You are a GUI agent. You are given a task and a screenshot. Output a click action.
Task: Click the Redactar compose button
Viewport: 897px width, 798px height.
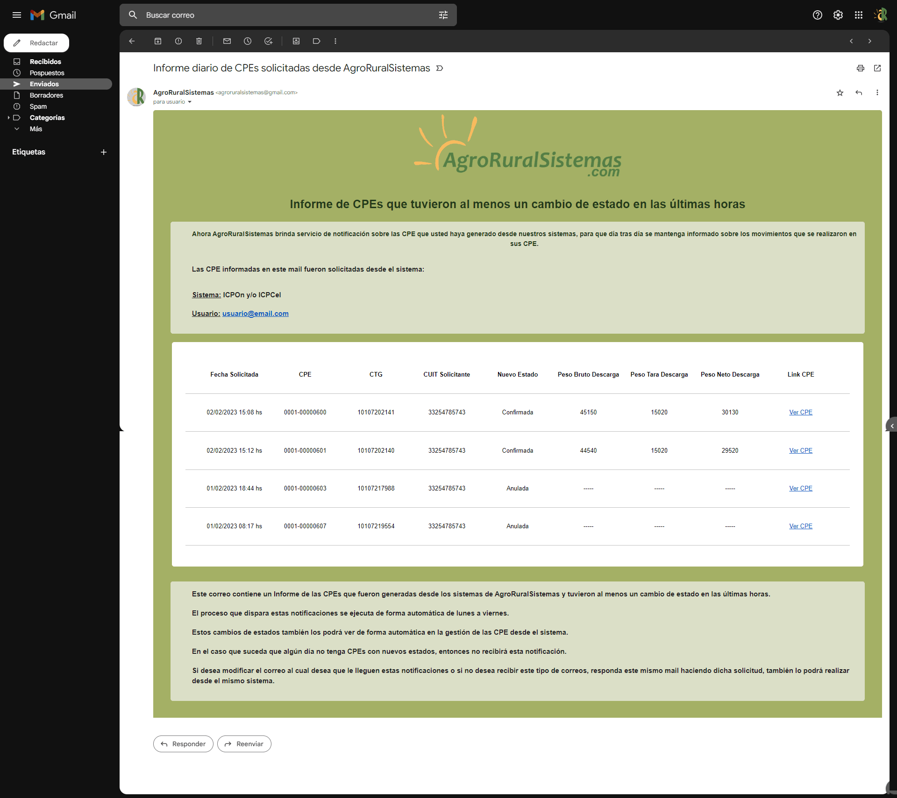coord(36,43)
